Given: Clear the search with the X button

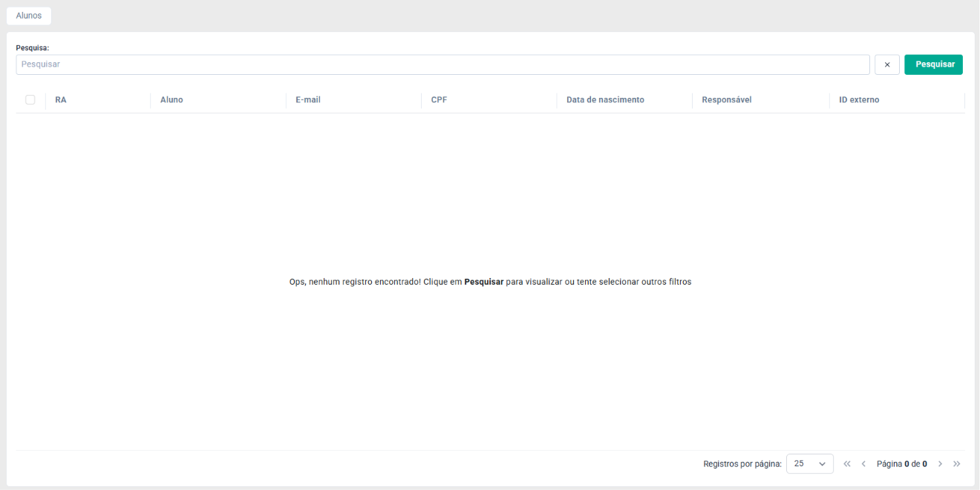Looking at the screenshot, I should click(x=887, y=64).
